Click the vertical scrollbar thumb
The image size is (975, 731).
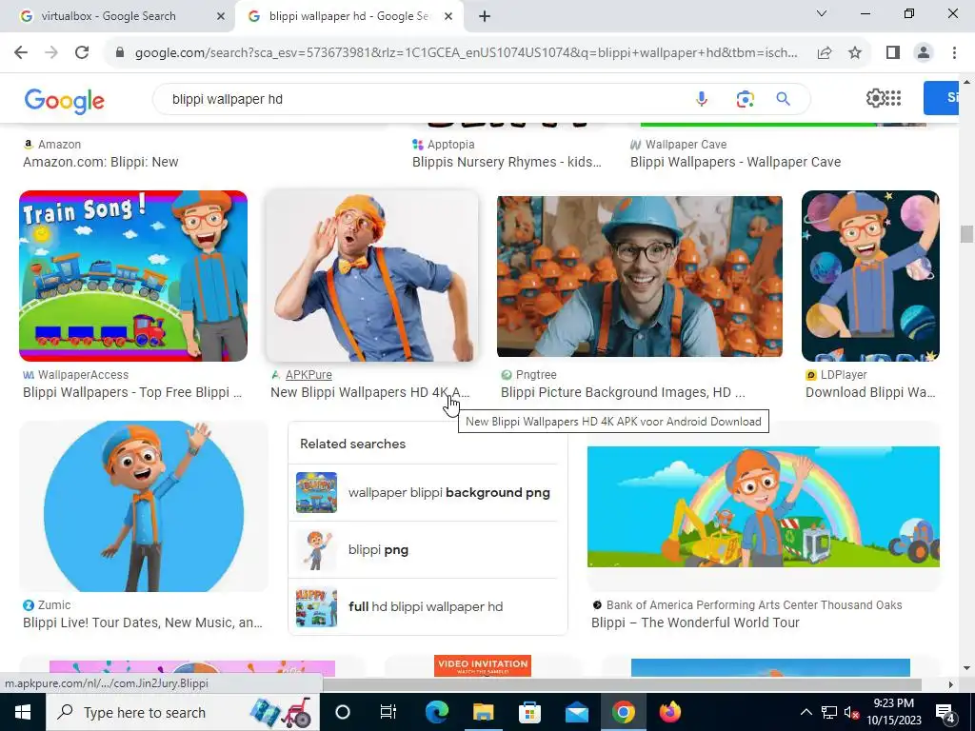(966, 234)
